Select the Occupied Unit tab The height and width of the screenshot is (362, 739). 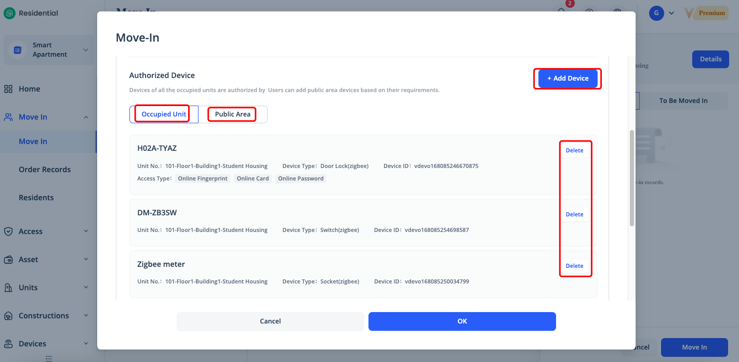tap(164, 114)
